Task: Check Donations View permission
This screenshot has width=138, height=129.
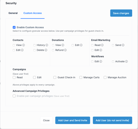Action: [x=53, y=45]
